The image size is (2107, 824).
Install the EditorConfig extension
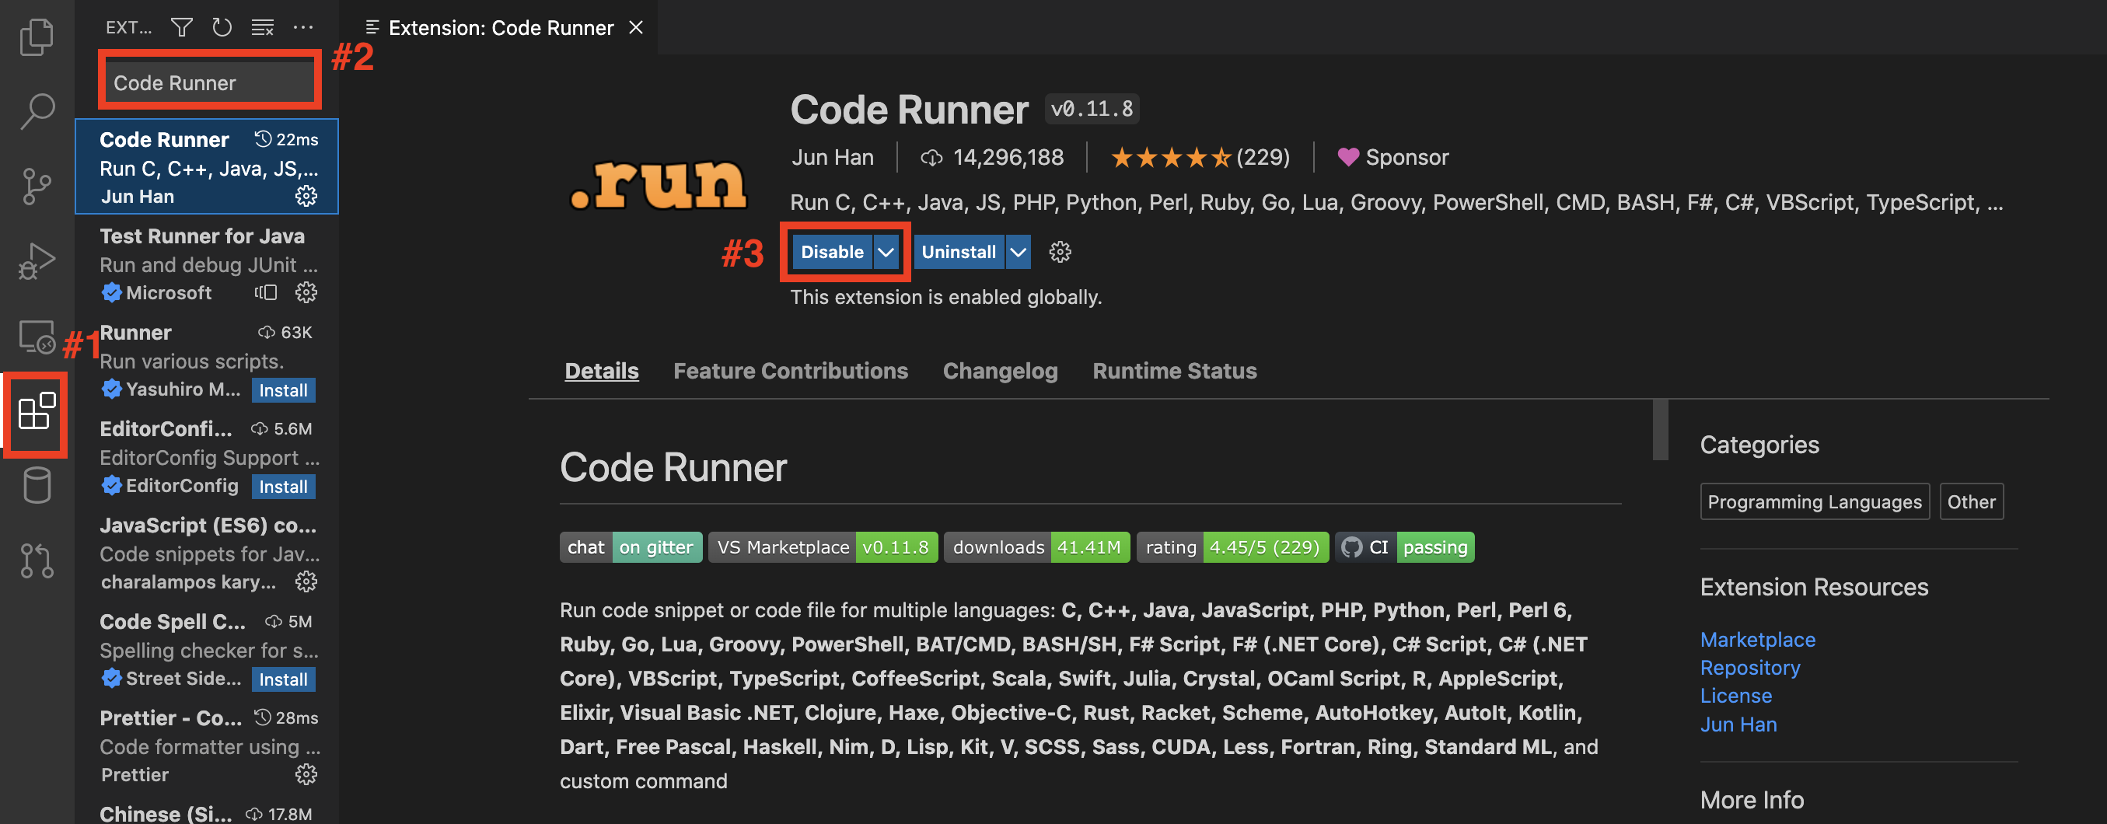(283, 487)
